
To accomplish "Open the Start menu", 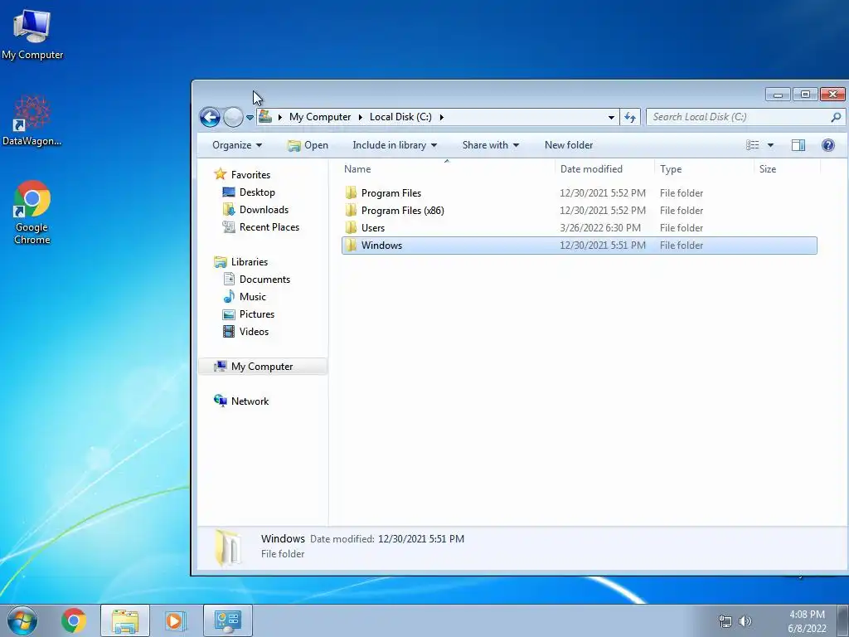I will (22, 620).
